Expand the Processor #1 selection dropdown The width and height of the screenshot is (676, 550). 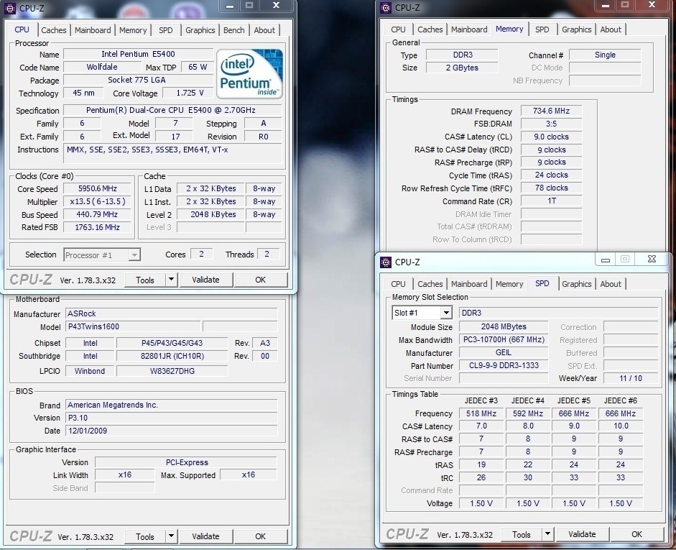[134, 255]
